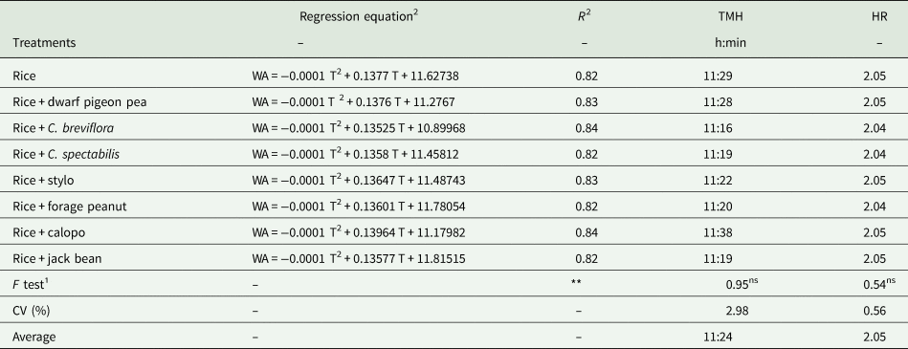Click Rice + dwarf pigeon pea label
The image size is (908, 349).
(80, 102)
